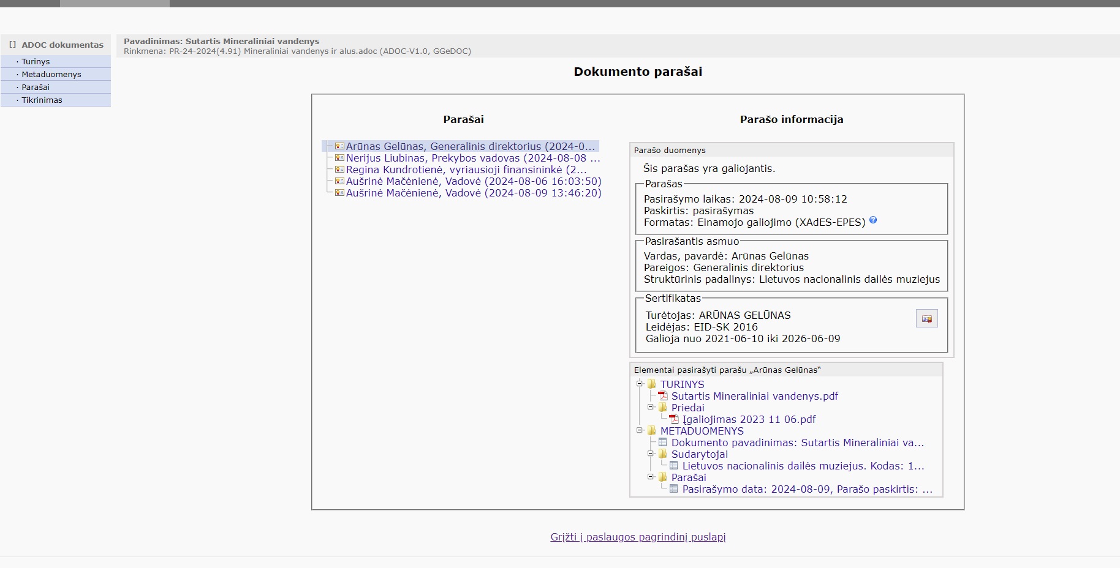The height and width of the screenshot is (568, 1120).
Task: Click signature icon beside Nerijus Liubinas
Action: [339, 158]
